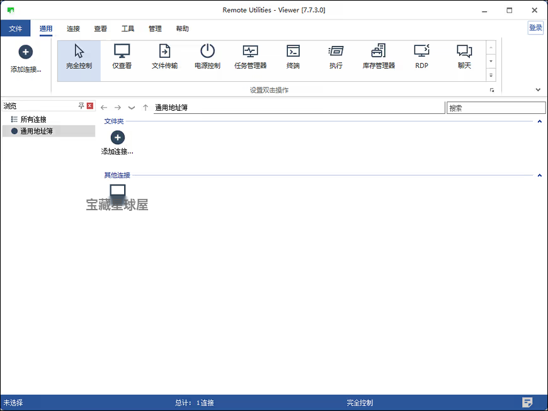Screen dimensions: 548x411
Task: Click 未选择 in the status bar
Action: [x=13, y=403]
